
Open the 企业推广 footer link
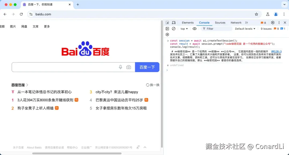86,148
